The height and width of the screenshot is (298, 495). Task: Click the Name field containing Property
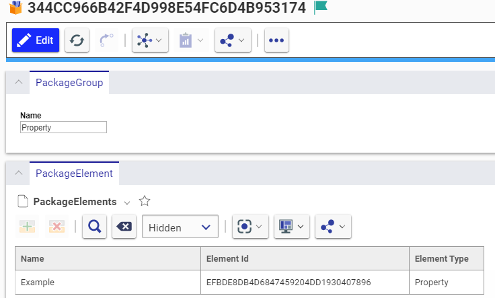tap(64, 127)
